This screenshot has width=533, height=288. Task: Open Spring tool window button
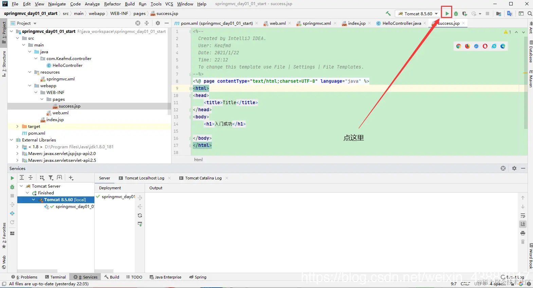tap(198, 277)
